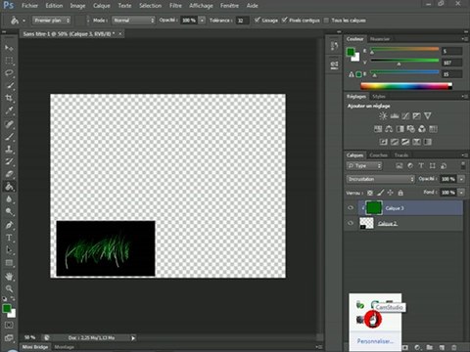
Task: Switch to the Styles tab
Action: [x=379, y=97]
